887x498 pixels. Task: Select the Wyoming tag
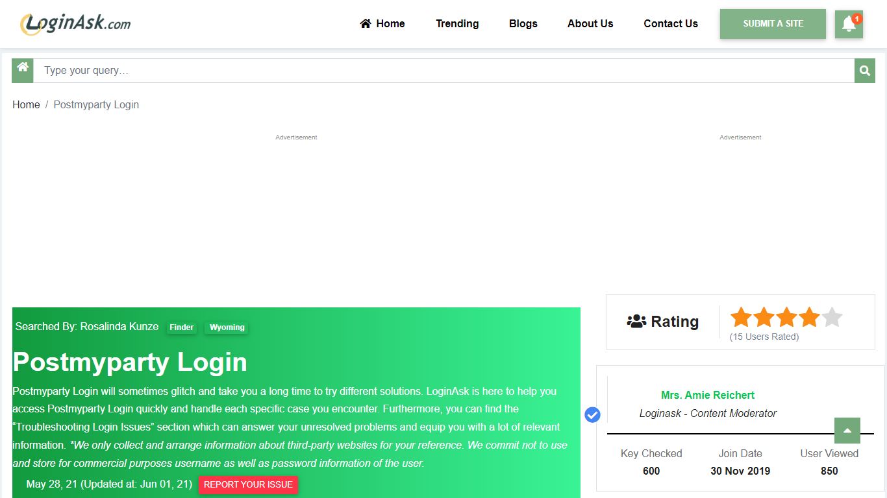pos(226,327)
